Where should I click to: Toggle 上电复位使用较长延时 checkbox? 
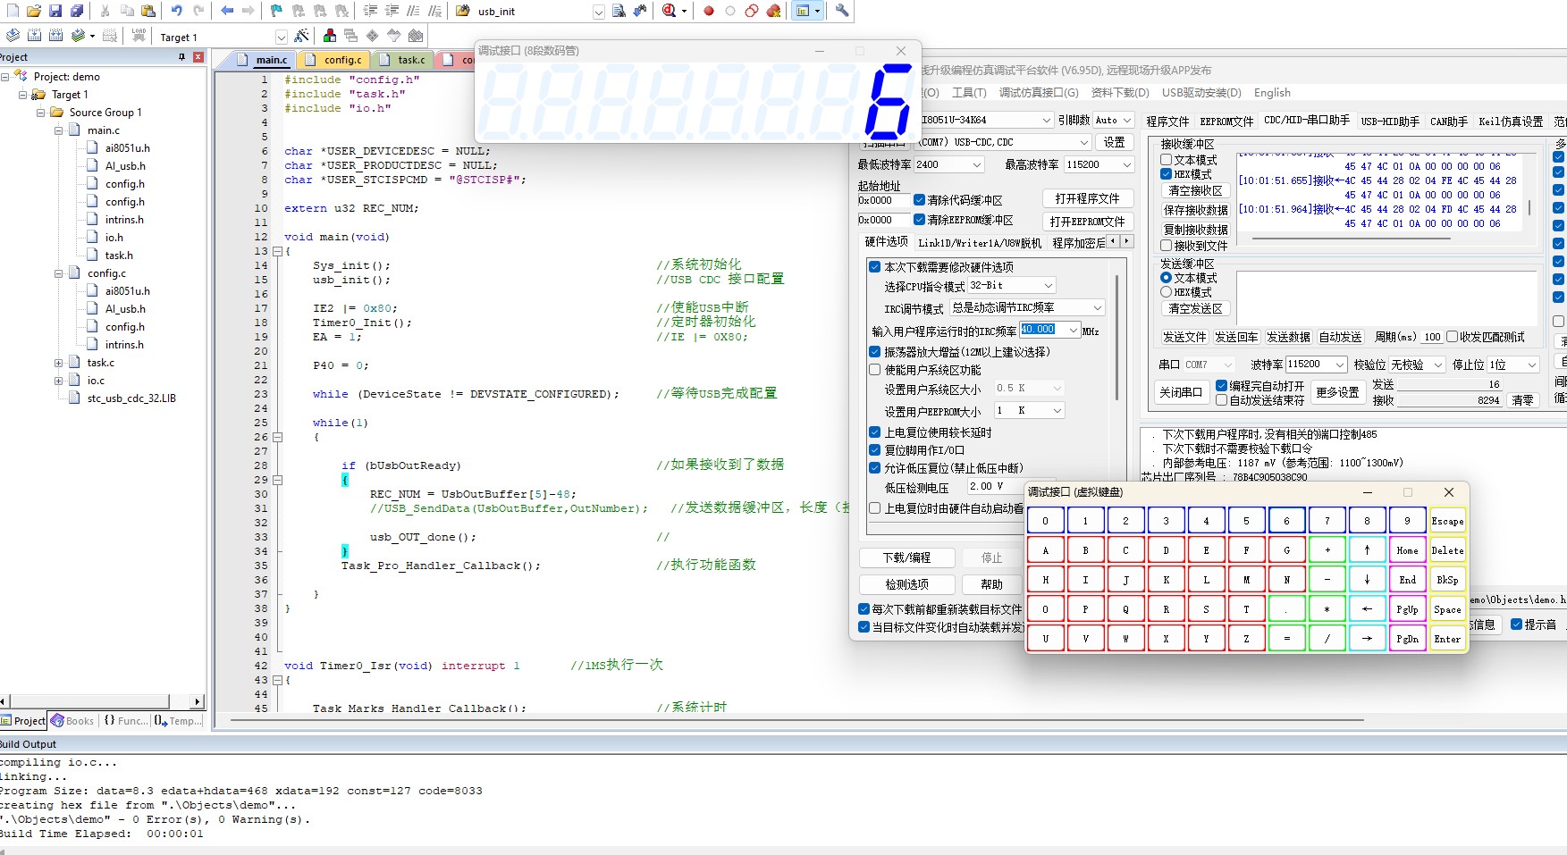tap(875, 432)
